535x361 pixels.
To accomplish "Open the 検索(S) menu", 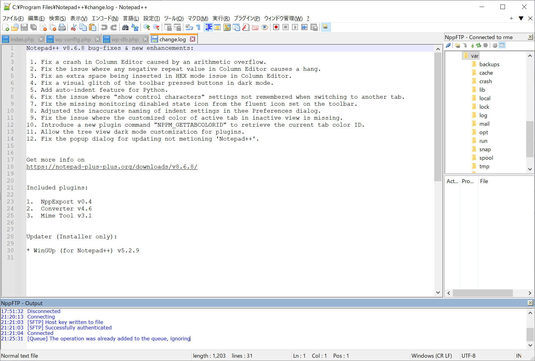I will 57,19.
